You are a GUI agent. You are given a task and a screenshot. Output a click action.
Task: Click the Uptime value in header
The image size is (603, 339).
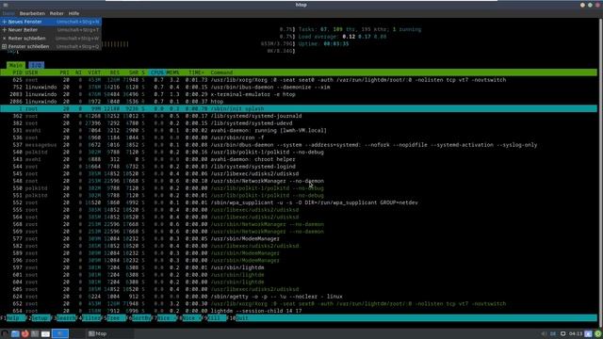336,44
